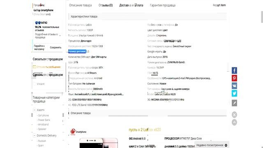Share the item on VK
Image resolution: width=263 pixels, height=148 pixels.
tap(234, 86)
